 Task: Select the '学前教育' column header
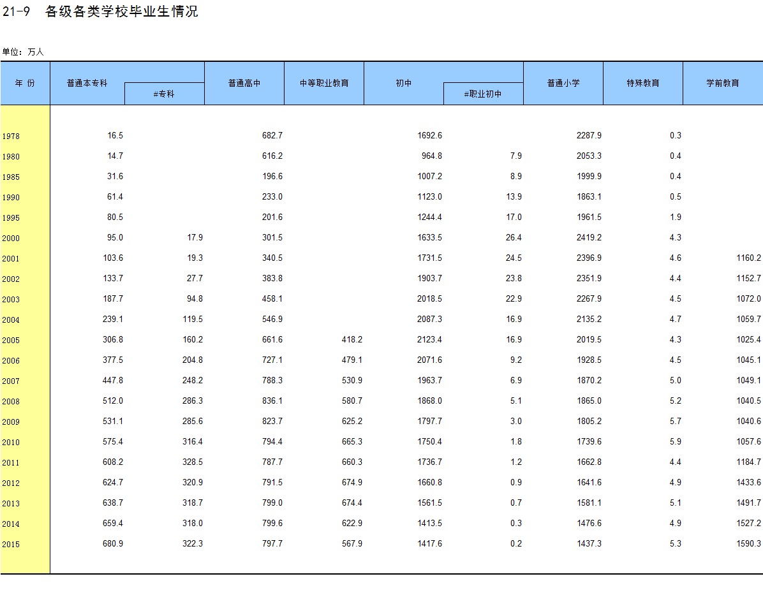click(x=723, y=83)
